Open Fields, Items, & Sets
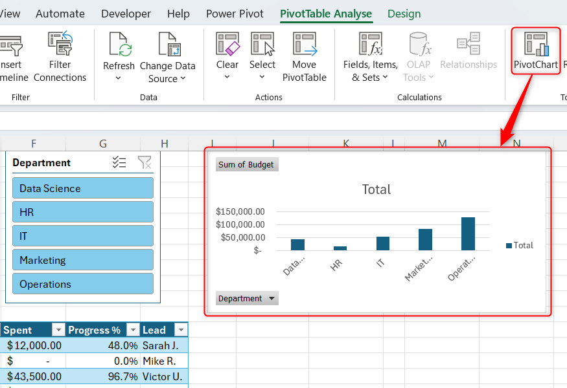567x388 pixels. click(x=370, y=57)
